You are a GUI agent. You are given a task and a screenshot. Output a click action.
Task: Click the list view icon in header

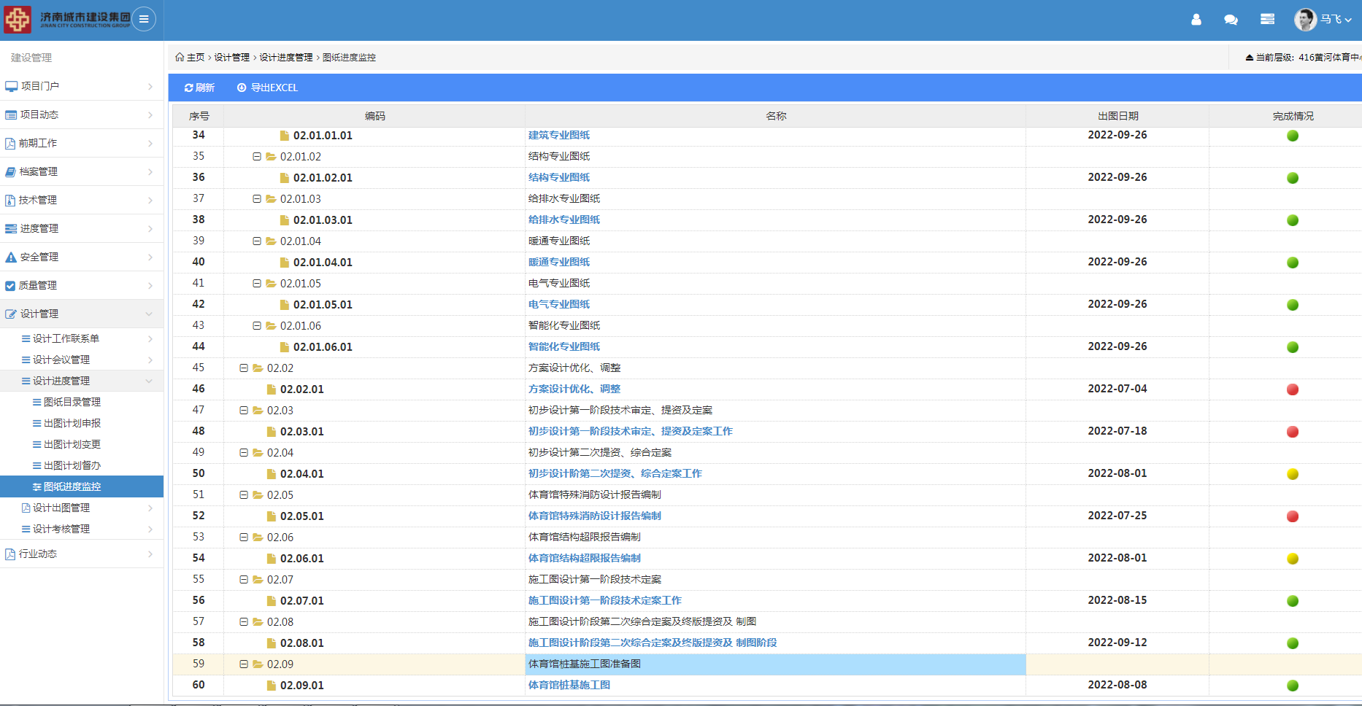click(1267, 20)
